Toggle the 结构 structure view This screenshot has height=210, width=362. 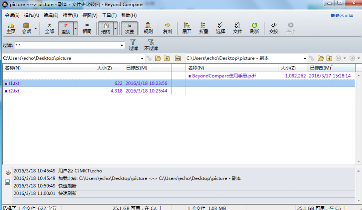tap(106, 28)
